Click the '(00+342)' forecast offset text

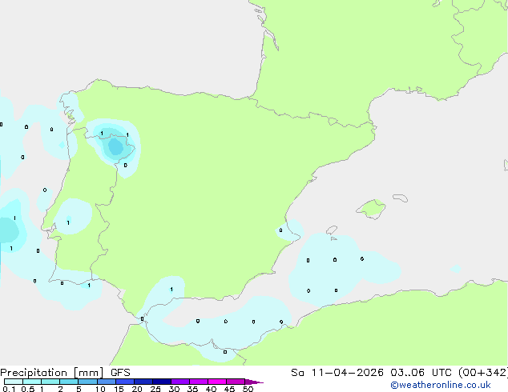[483, 373]
